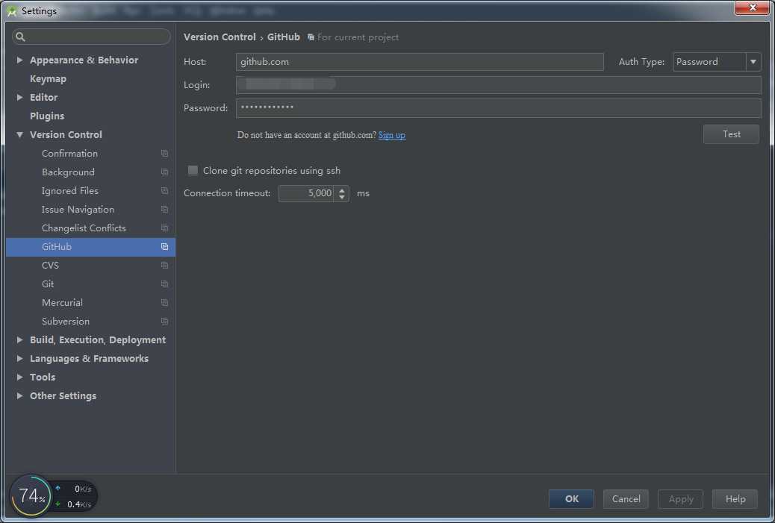Click the project-level icon beside Ignored Files
Image resolution: width=775 pixels, height=523 pixels.
pyautogui.click(x=164, y=191)
